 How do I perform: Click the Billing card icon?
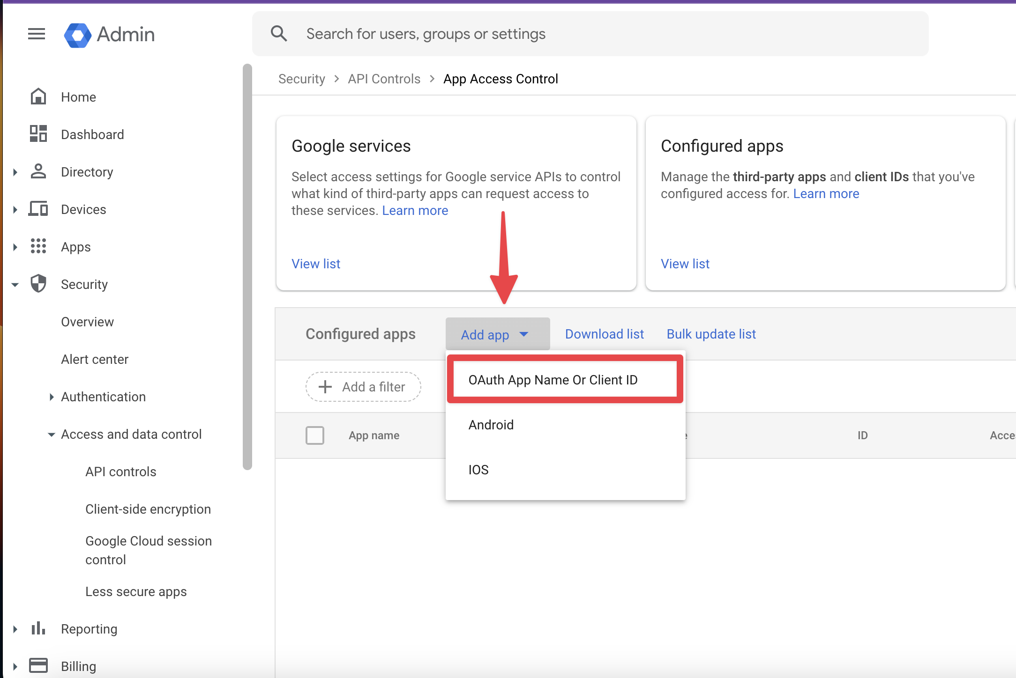pyautogui.click(x=38, y=666)
